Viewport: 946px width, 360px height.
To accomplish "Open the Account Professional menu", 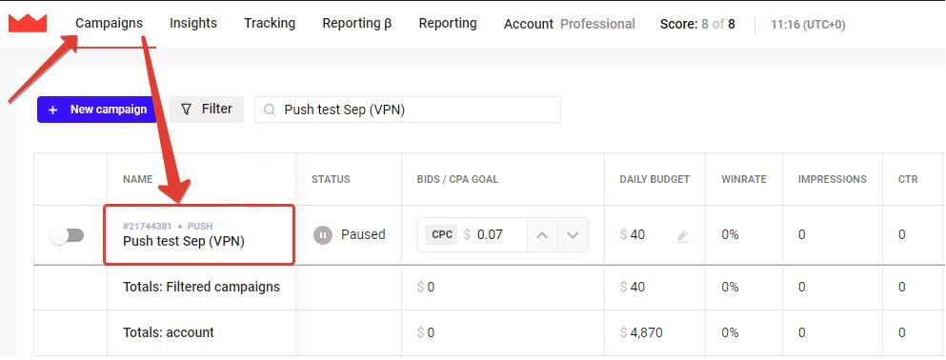I will pyautogui.click(x=570, y=24).
